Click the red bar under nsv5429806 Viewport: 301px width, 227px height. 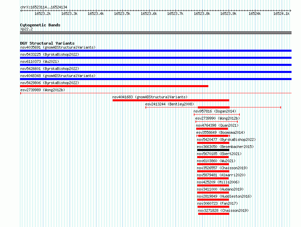114,86
